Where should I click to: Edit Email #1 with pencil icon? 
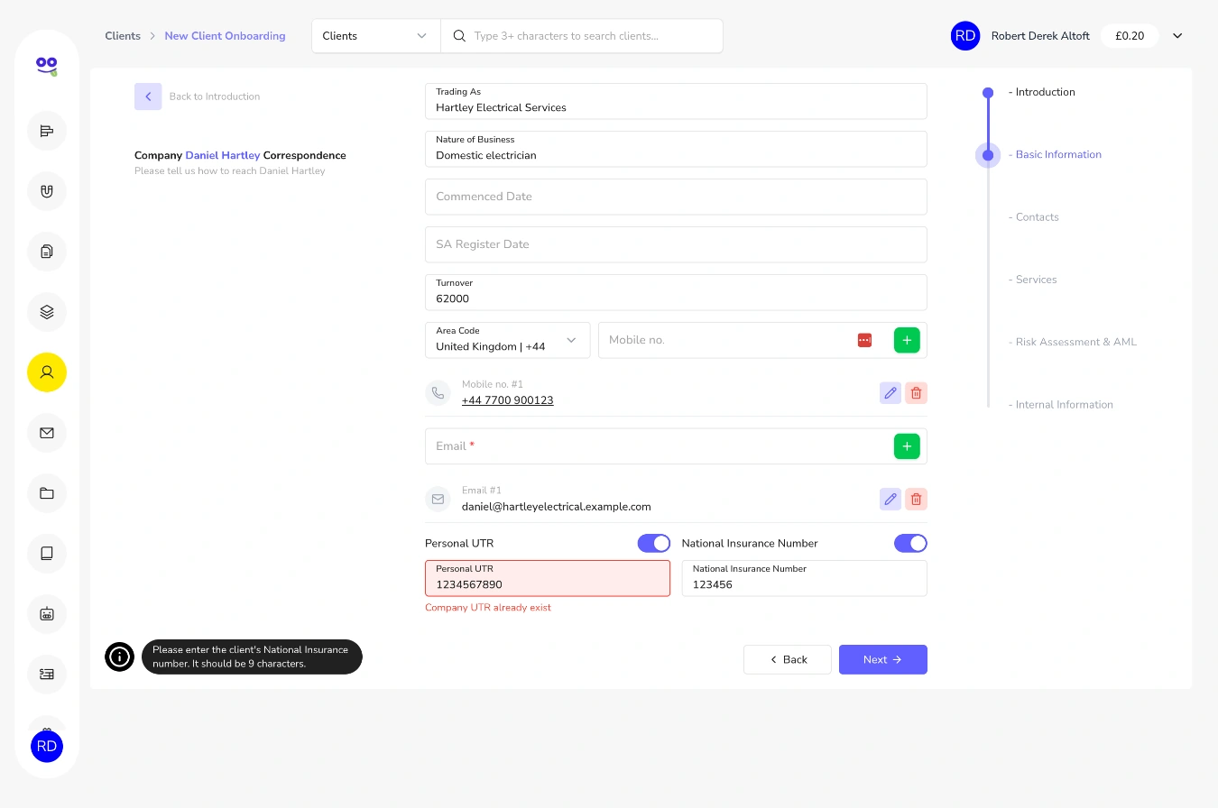[890, 500]
